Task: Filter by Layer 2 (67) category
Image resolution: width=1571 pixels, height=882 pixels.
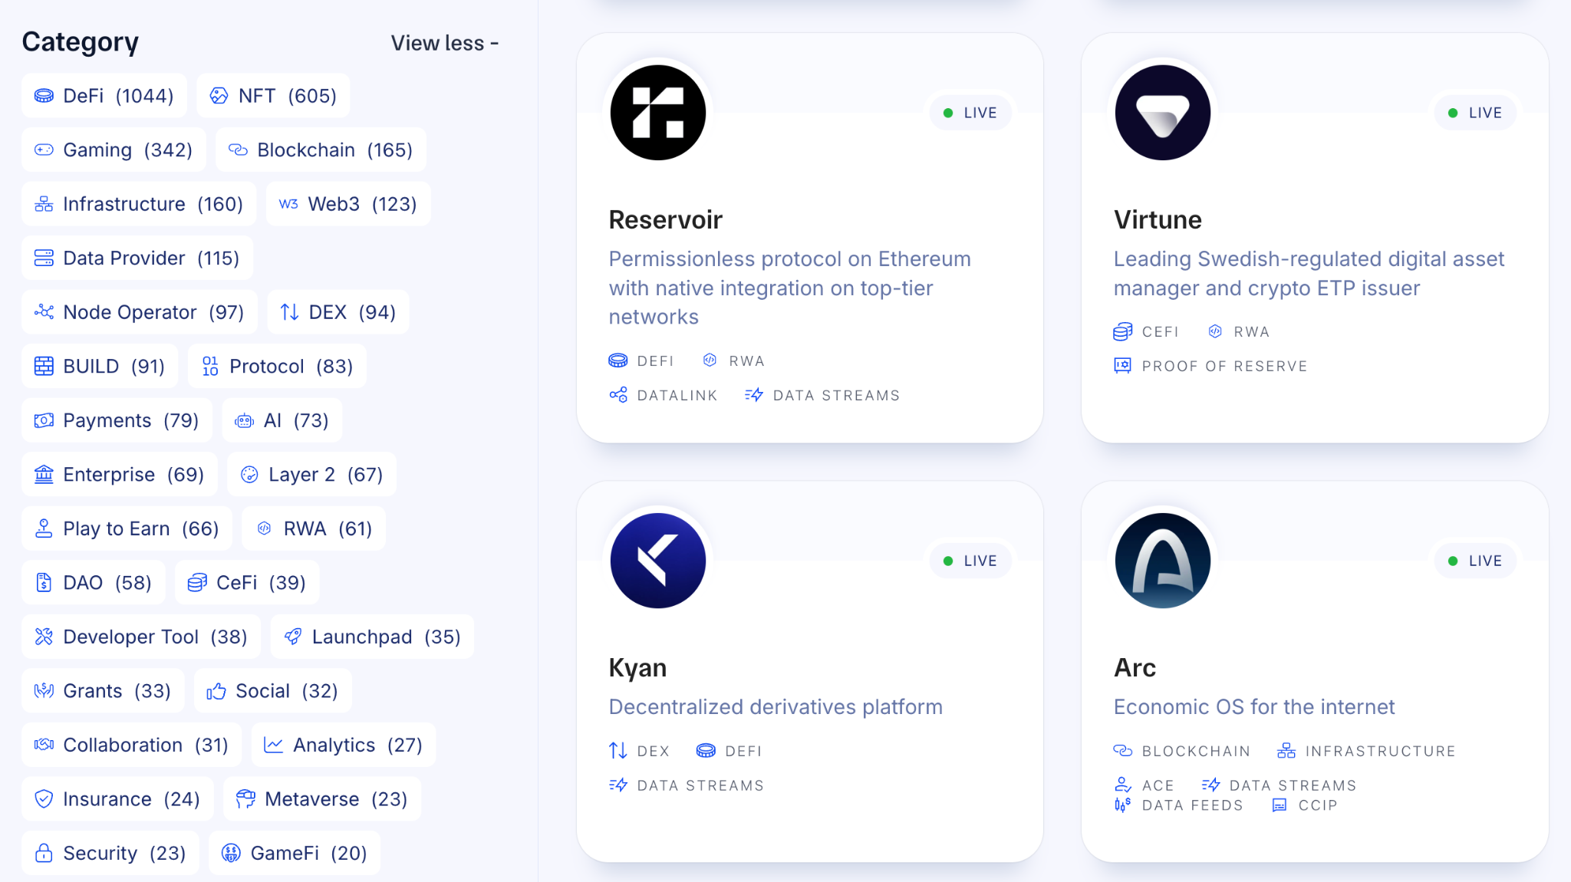Action: point(311,475)
